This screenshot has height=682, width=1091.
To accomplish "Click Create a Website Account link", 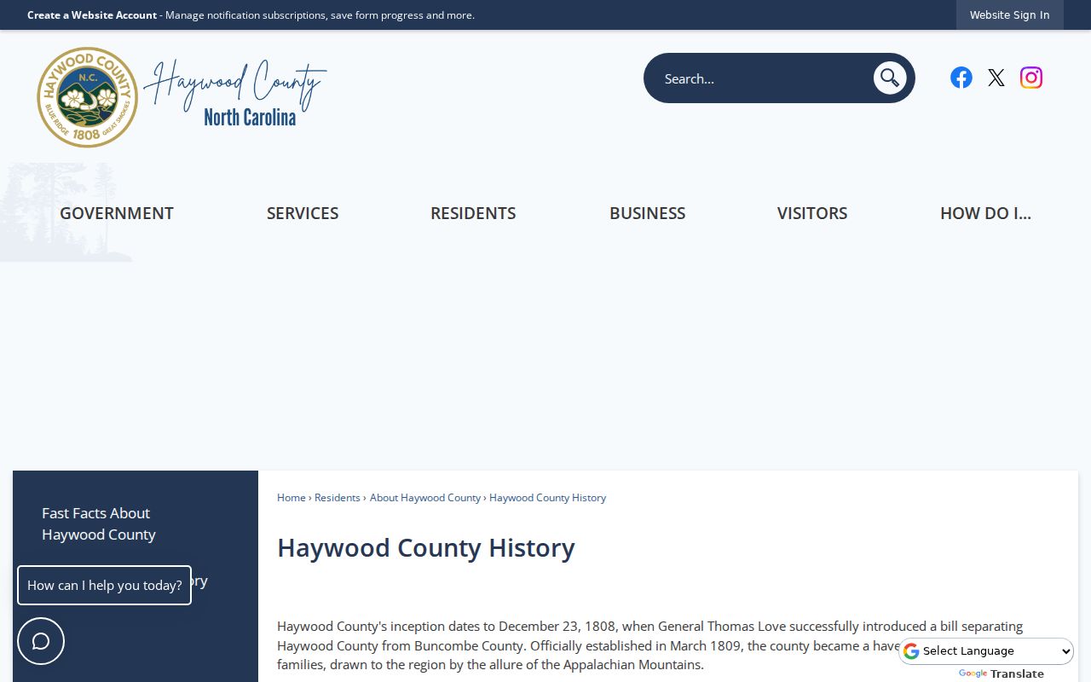I will tap(92, 15).
